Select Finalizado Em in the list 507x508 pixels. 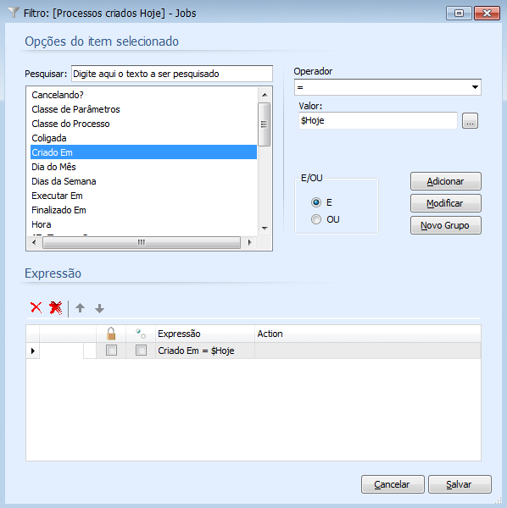(x=143, y=210)
